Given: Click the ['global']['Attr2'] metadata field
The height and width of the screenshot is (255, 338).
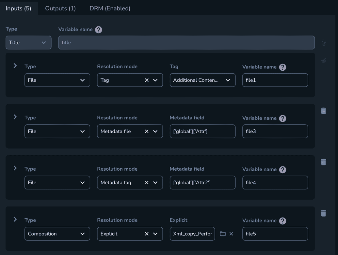Looking at the screenshot, I should (x=202, y=183).
